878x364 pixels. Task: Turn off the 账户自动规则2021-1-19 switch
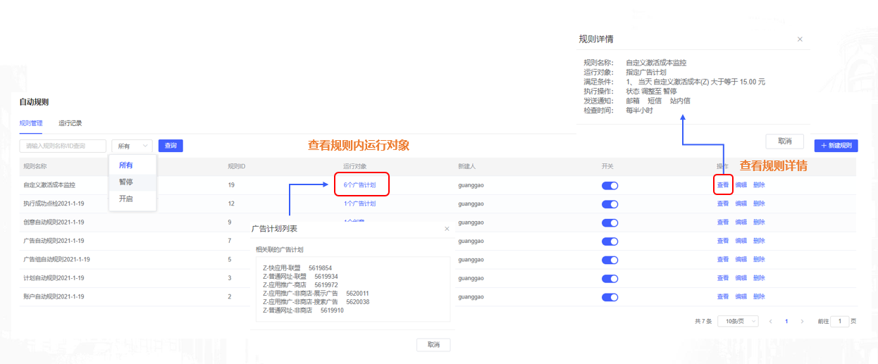[x=610, y=297]
